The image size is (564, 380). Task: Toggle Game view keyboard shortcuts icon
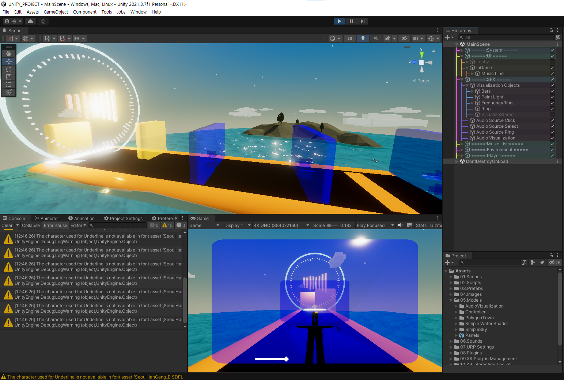410,225
